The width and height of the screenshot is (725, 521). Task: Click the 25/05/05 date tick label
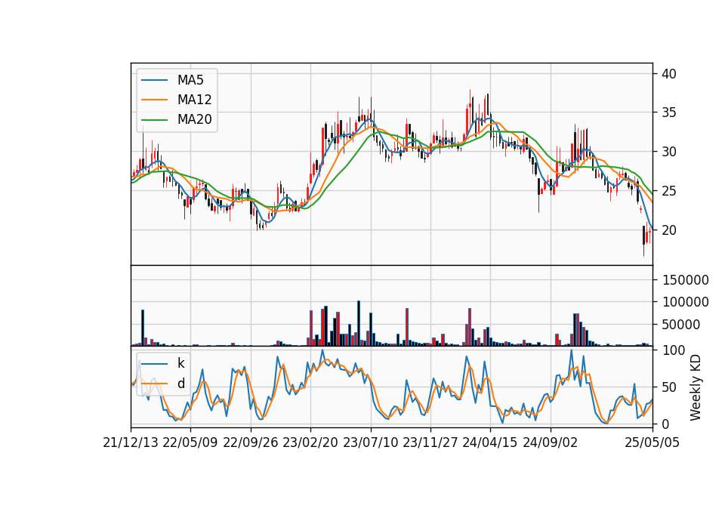click(652, 442)
